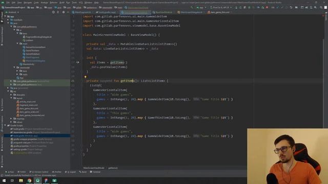This screenshot has width=328, height=184.
Task: Click the yellow lightbulb intention icon
Action: 86,77
